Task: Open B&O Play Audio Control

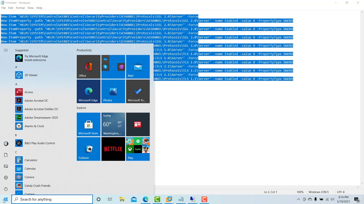Action: (x=43, y=143)
